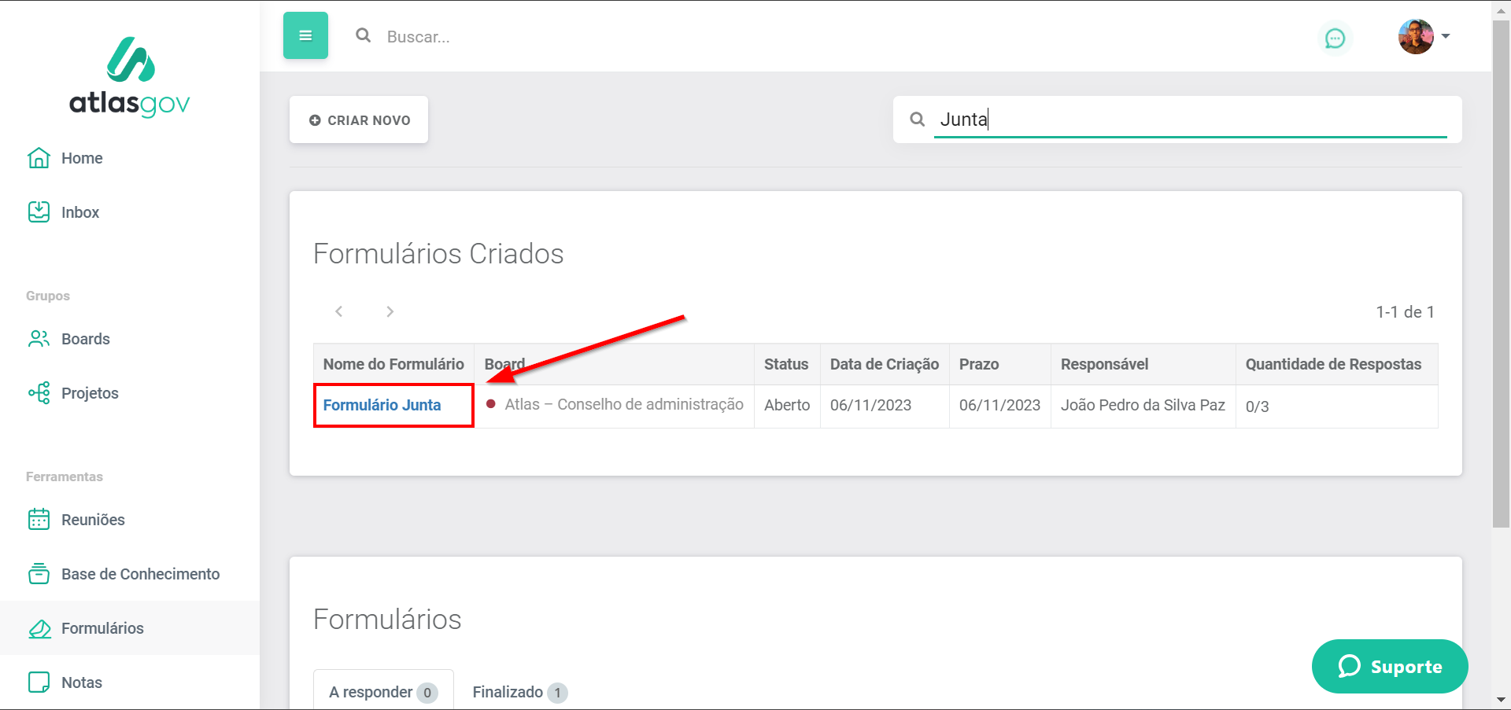
Task: Go to previous page of created forms
Action: point(339,312)
